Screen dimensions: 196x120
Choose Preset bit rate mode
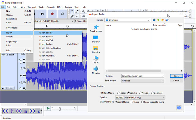coord(118,93)
